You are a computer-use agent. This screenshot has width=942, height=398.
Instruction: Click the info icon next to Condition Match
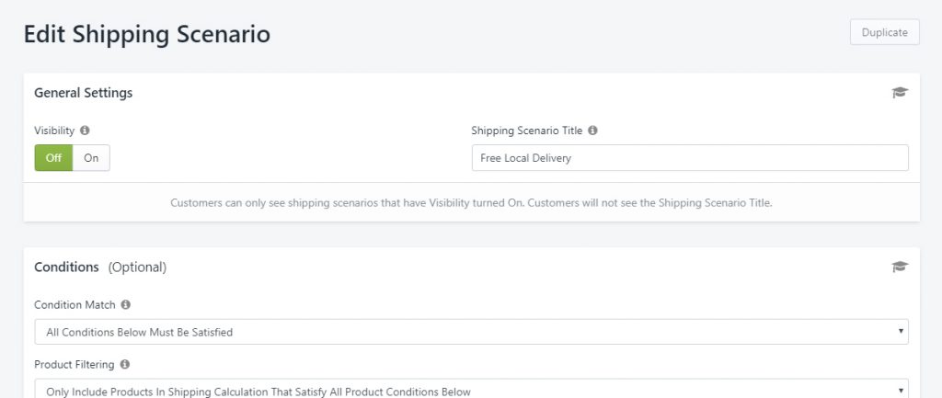(x=125, y=304)
